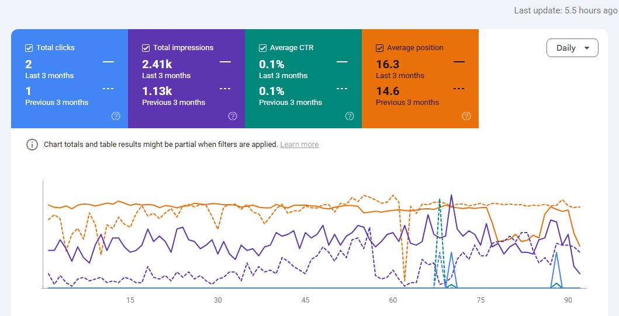Click the 60 label on chart axis
The height and width of the screenshot is (316, 619).
[393, 300]
